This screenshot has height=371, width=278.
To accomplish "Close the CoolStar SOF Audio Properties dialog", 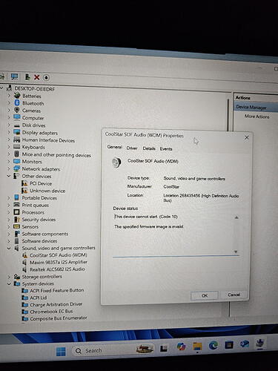I will click(x=246, y=137).
